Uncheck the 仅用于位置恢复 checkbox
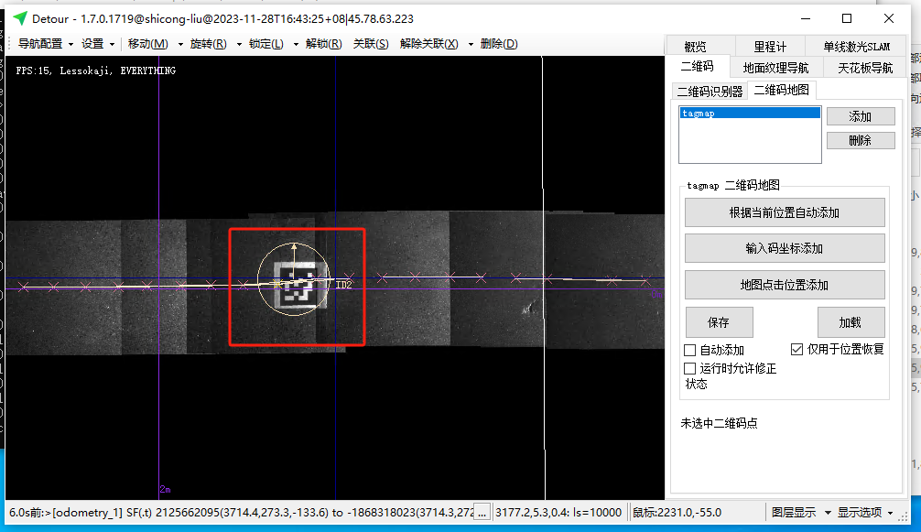Image resolution: width=921 pixels, height=532 pixels. click(796, 350)
